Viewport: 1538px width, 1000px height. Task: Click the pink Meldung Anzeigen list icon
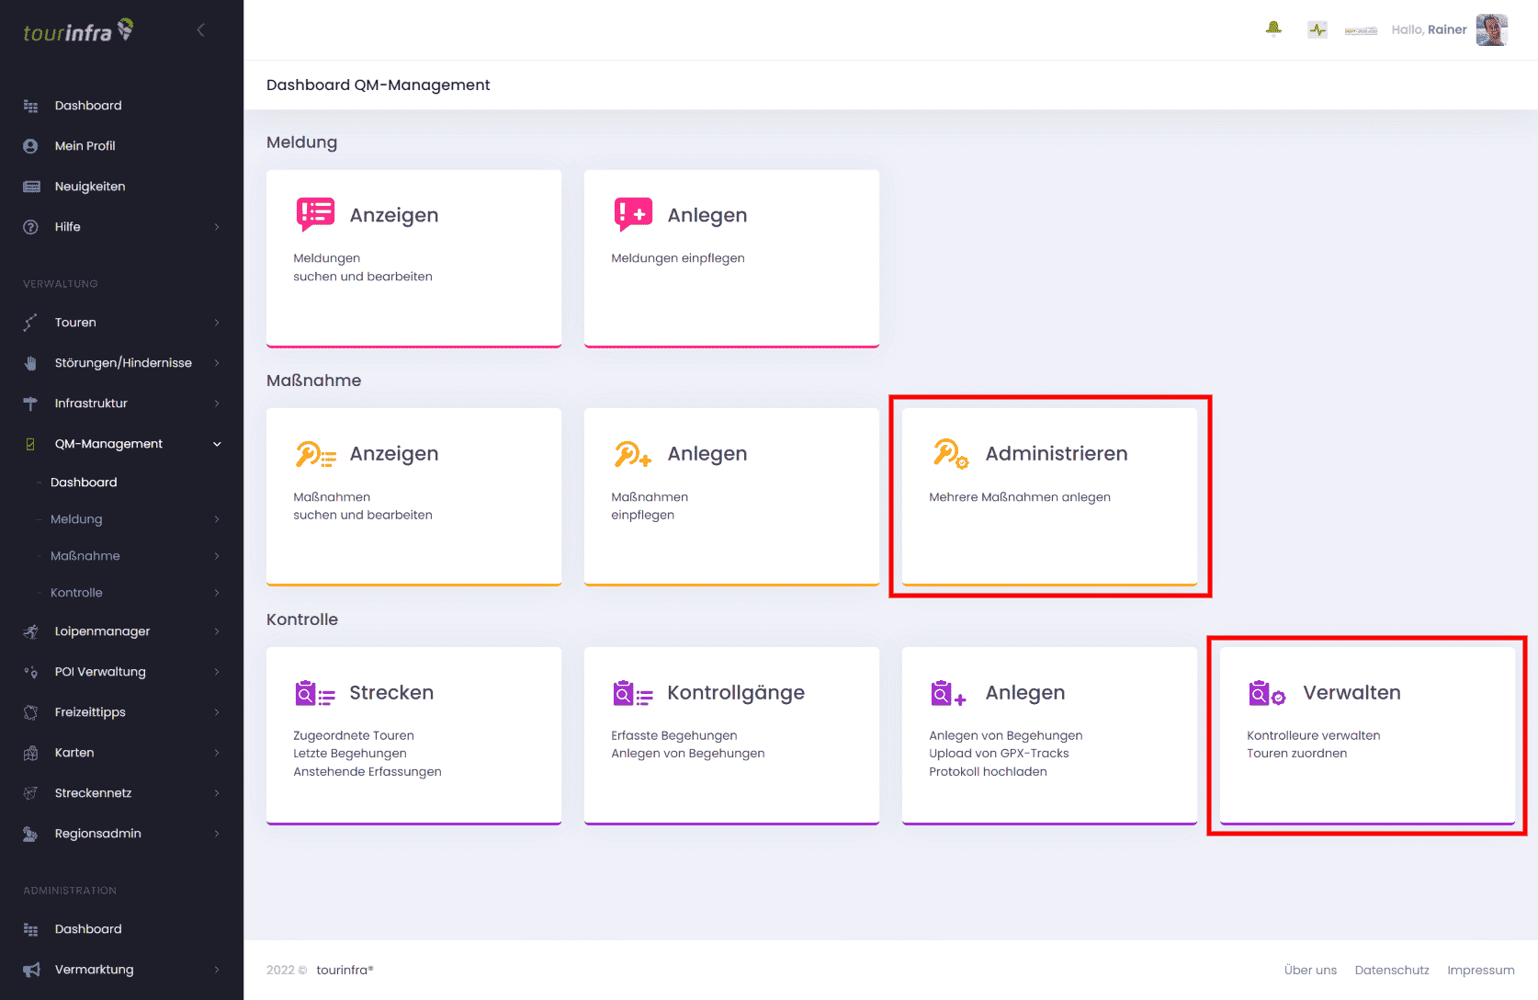(315, 214)
